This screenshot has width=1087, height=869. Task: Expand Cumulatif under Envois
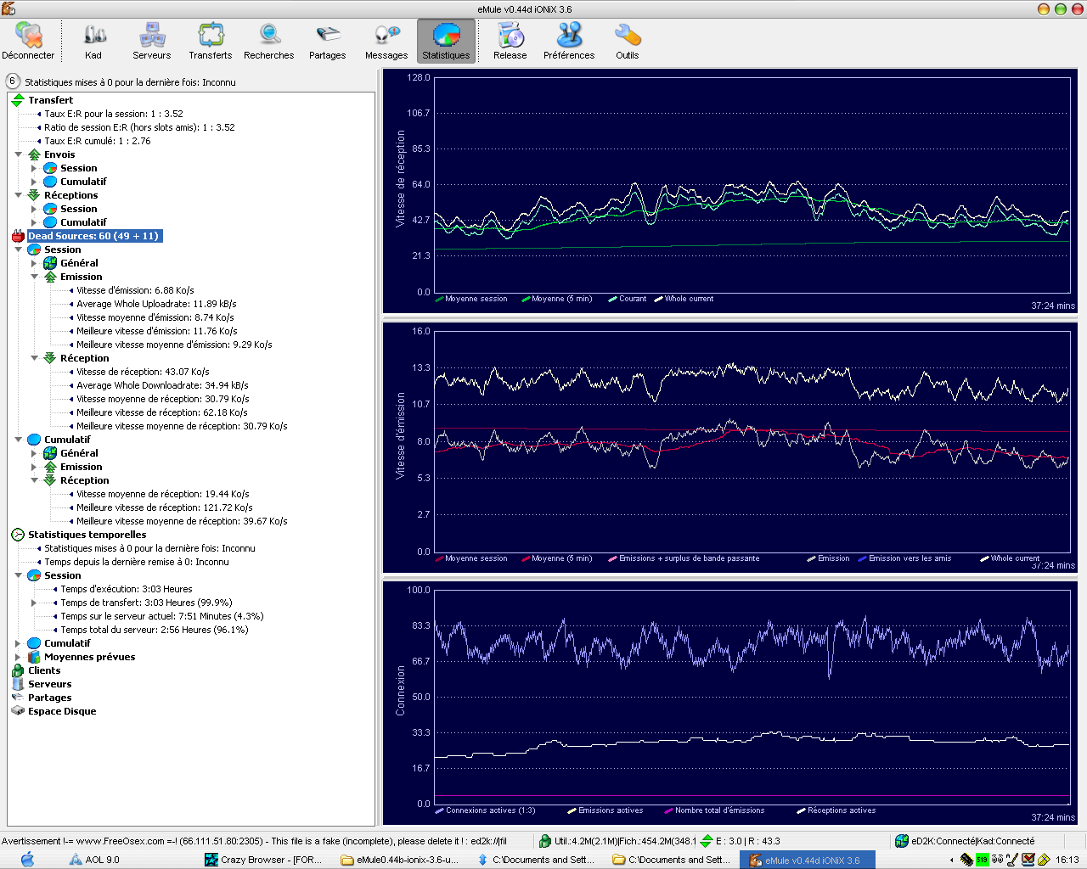click(x=35, y=182)
